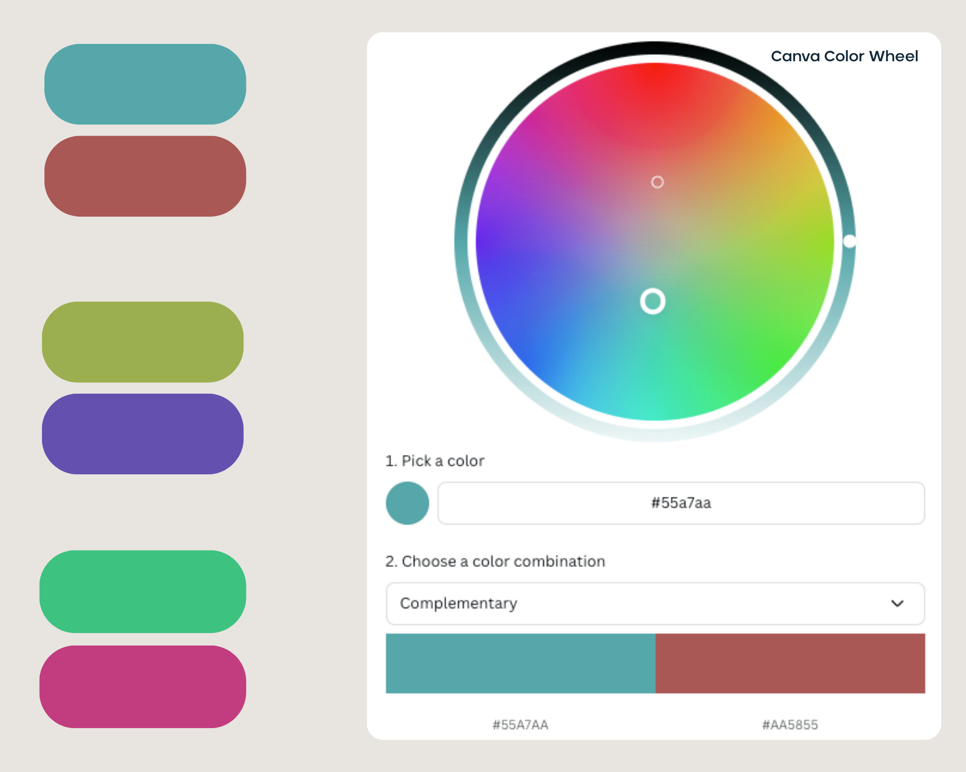The image size is (966, 772).
Task: Click the large white ring color wheel handle
Action: (x=653, y=302)
